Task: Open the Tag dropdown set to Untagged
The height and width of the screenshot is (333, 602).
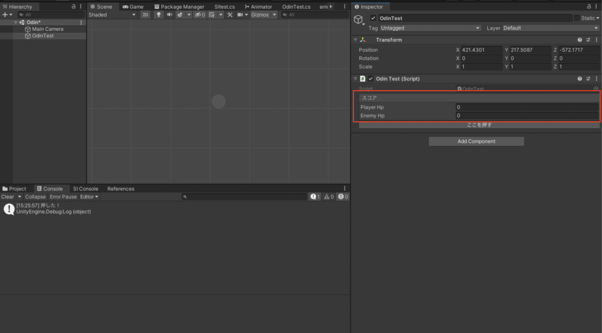Action: pos(430,28)
